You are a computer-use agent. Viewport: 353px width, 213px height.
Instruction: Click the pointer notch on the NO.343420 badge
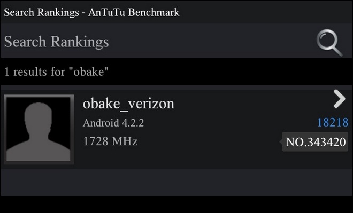coord(281,142)
